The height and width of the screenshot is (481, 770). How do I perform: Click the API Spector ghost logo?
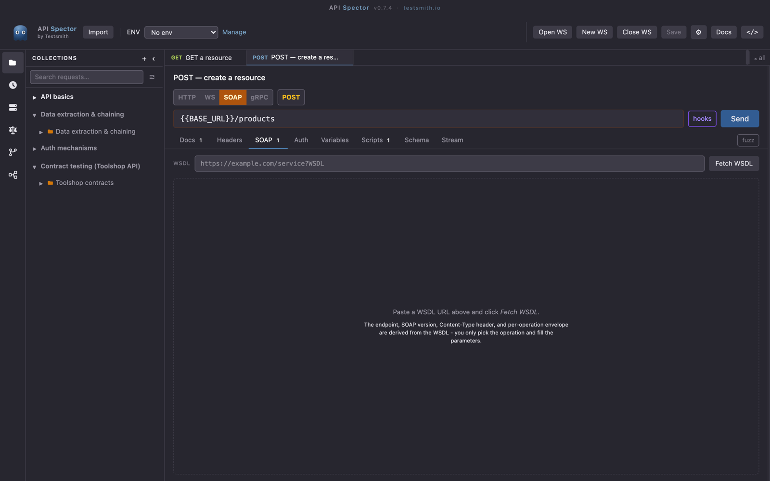(x=20, y=32)
